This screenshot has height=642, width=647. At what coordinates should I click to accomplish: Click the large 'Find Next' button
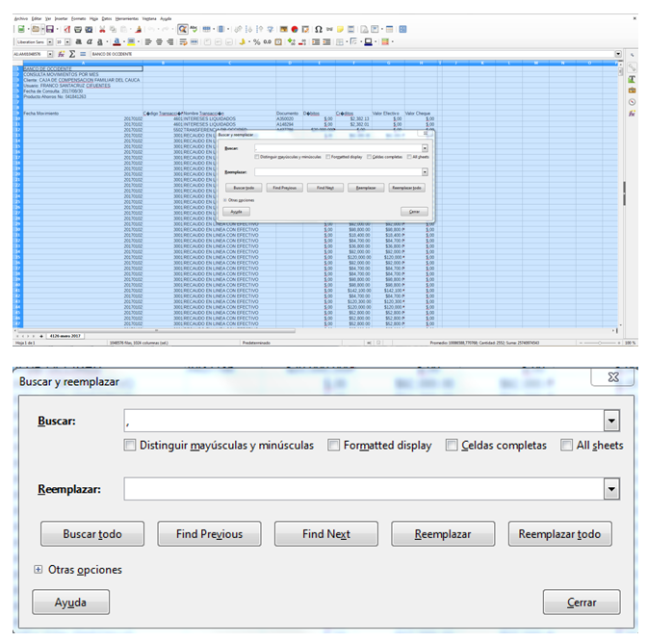pos(325,534)
